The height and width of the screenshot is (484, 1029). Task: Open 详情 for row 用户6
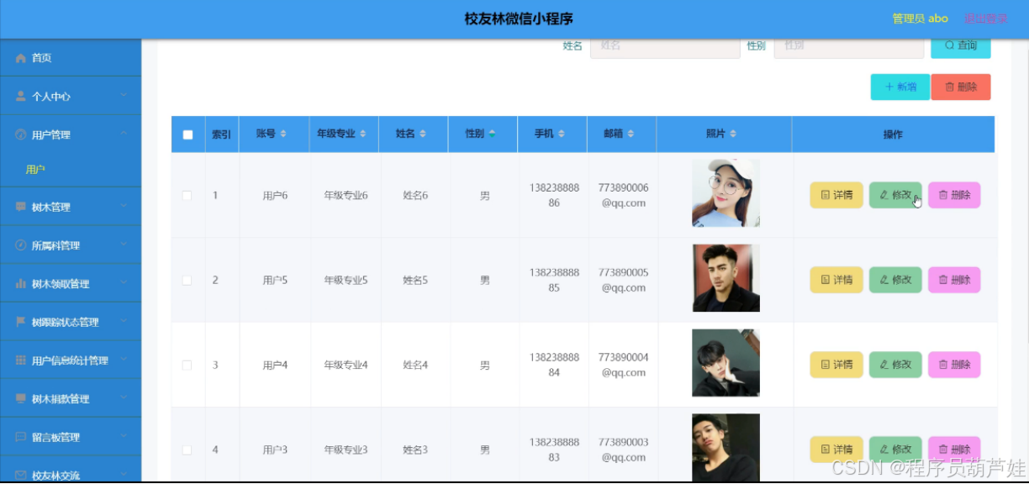point(836,195)
